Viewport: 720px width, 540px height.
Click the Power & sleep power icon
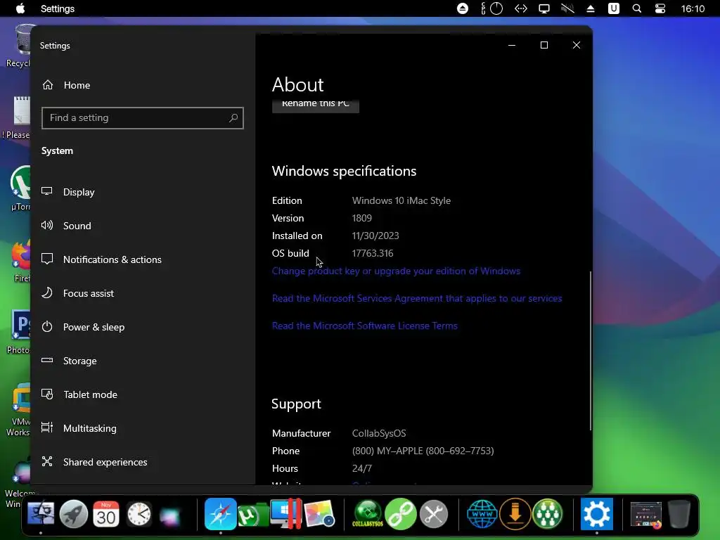click(x=47, y=326)
